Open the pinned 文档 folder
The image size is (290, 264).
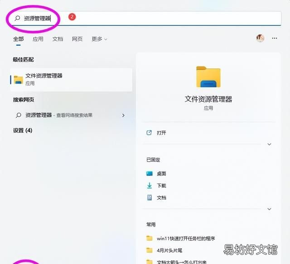click(x=161, y=198)
